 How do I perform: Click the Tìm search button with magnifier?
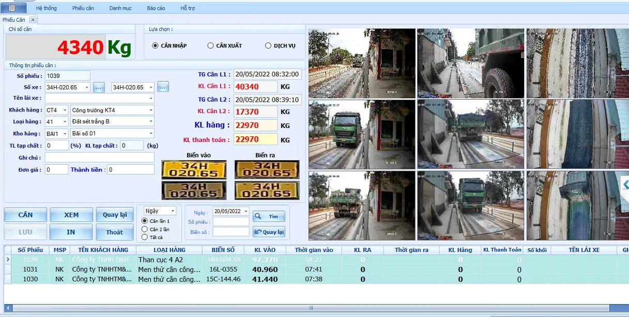click(x=269, y=217)
